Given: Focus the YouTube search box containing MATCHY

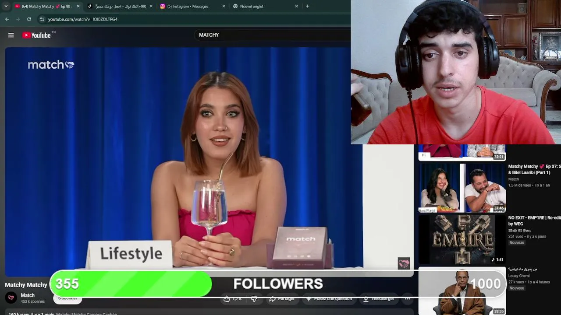Looking at the screenshot, I should [272, 35].
